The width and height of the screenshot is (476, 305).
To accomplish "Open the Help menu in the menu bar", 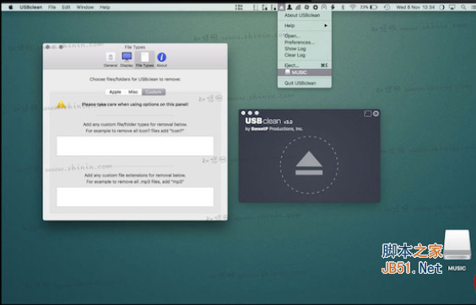I will [x=105, y=7].
